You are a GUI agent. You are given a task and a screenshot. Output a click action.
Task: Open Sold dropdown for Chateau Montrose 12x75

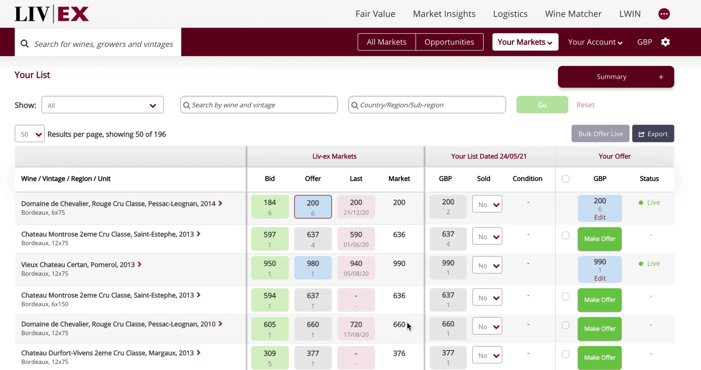(487, 236)
